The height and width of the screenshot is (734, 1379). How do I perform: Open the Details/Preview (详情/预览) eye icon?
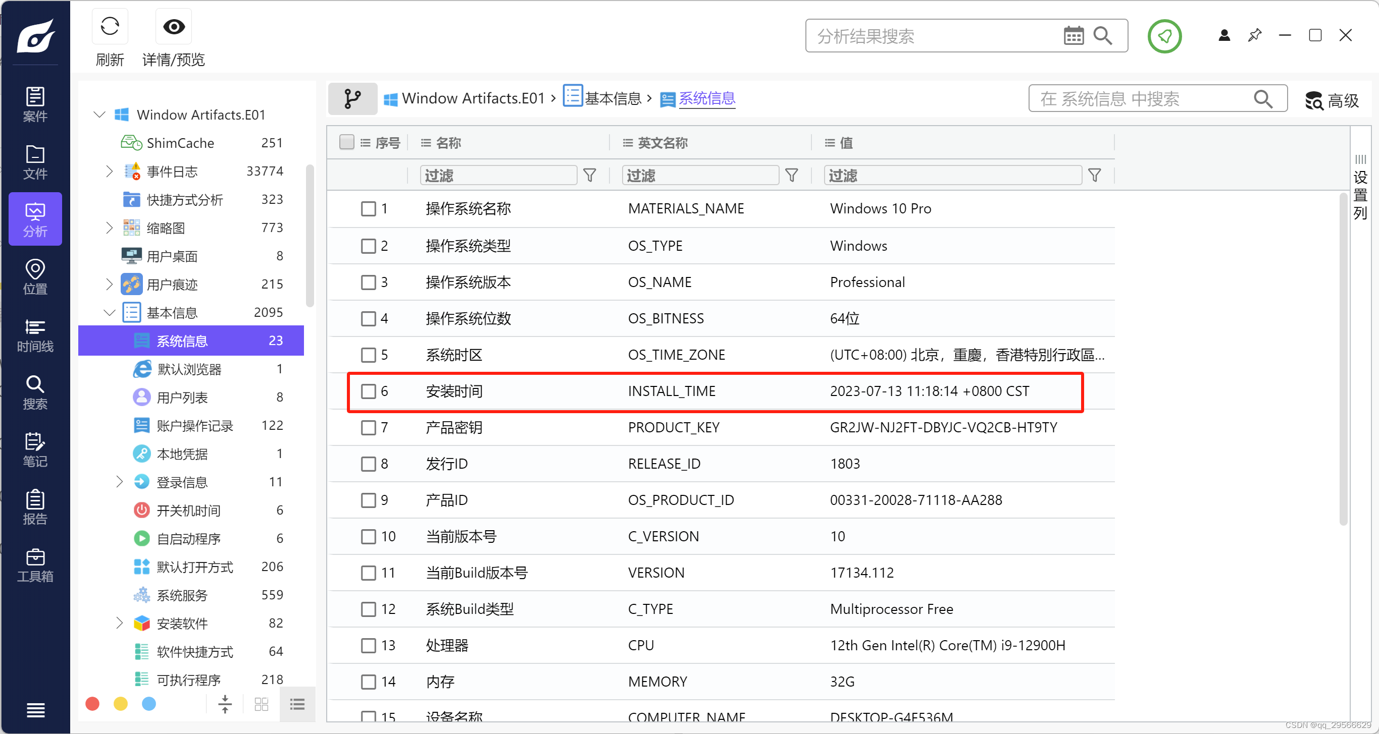tap(173, 26)
